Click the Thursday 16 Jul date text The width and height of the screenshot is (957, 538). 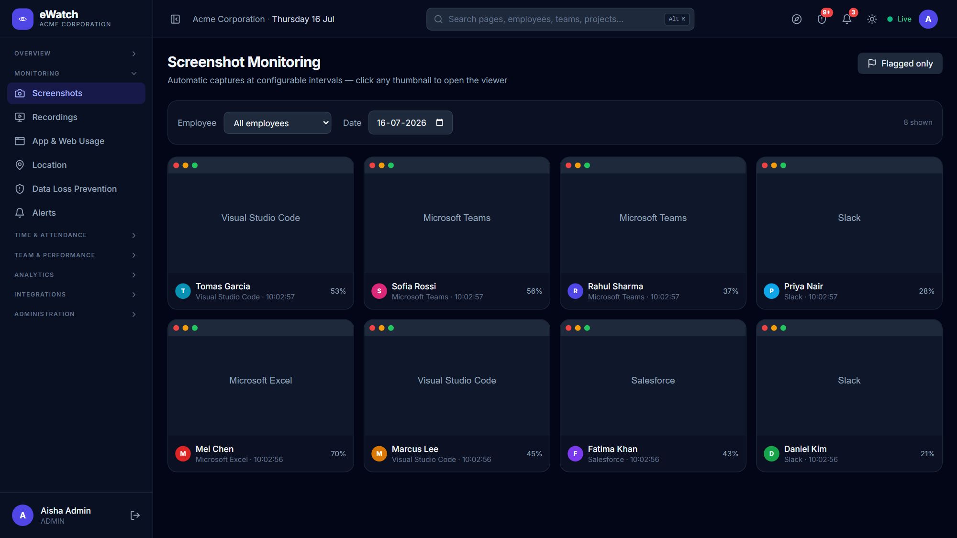[303, 19]
